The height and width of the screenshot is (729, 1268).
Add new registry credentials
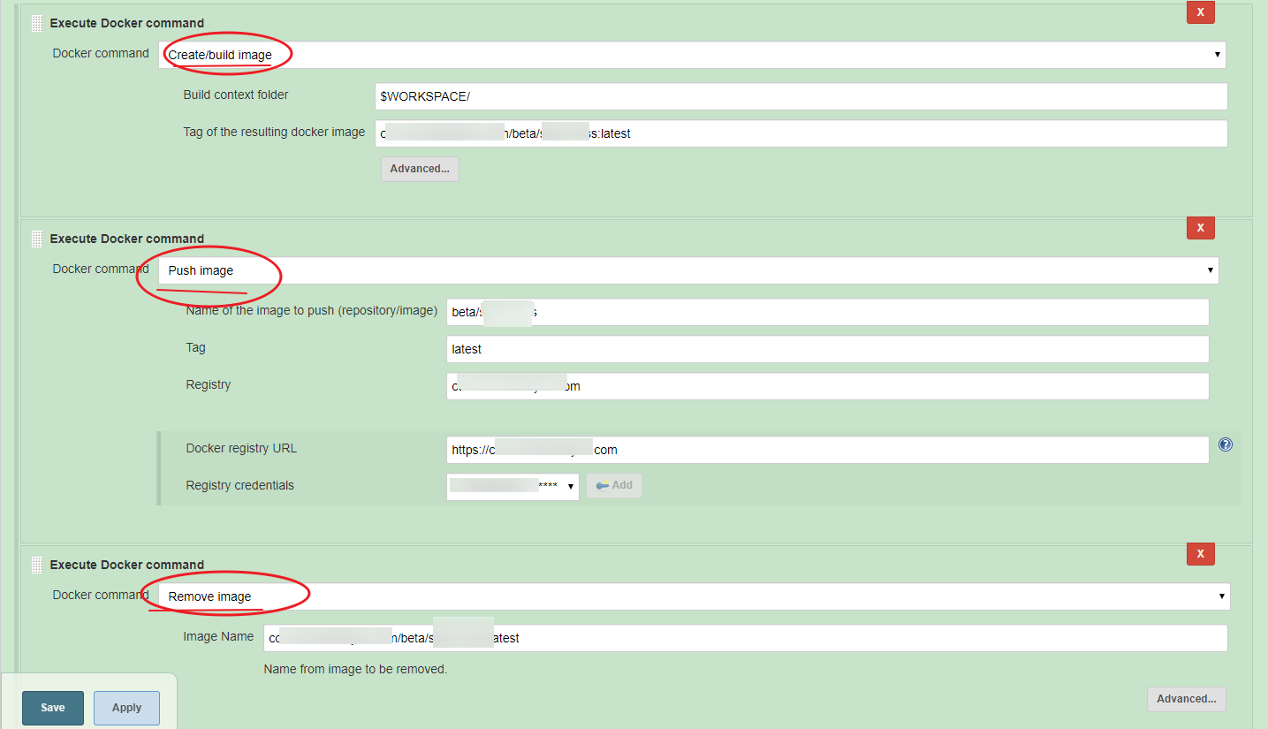pyautogui.click(x=614, y=484)
